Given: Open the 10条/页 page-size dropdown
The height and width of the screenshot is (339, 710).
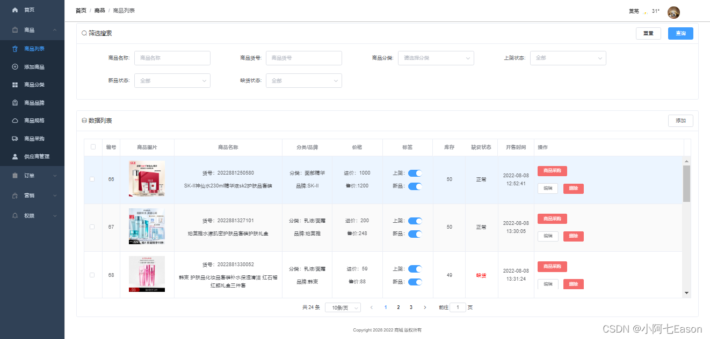Looking at the screenshot, I should coord(343,307).
